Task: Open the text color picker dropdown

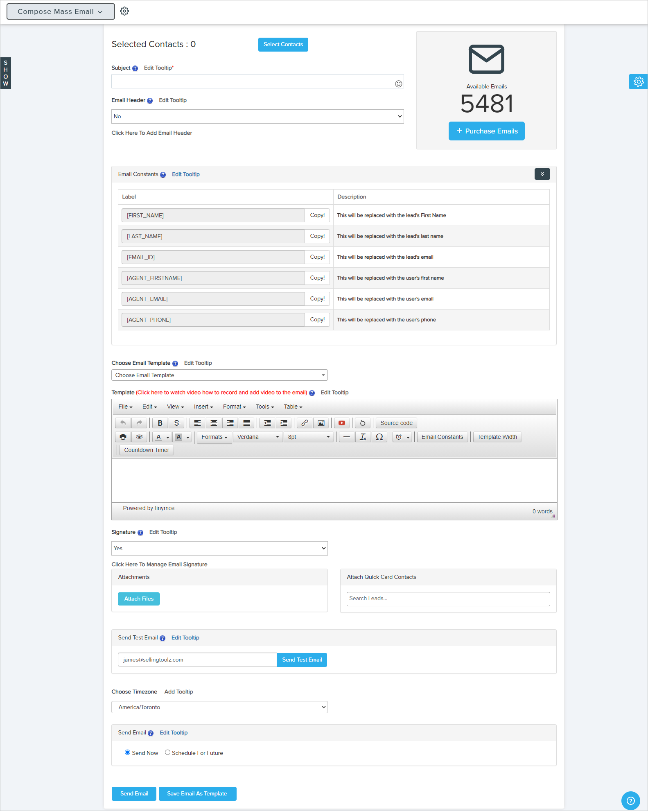Action: pyautogui.click(x=168, y=437)
